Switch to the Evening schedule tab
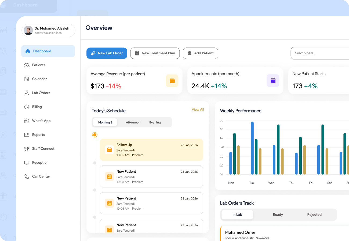 155,122
